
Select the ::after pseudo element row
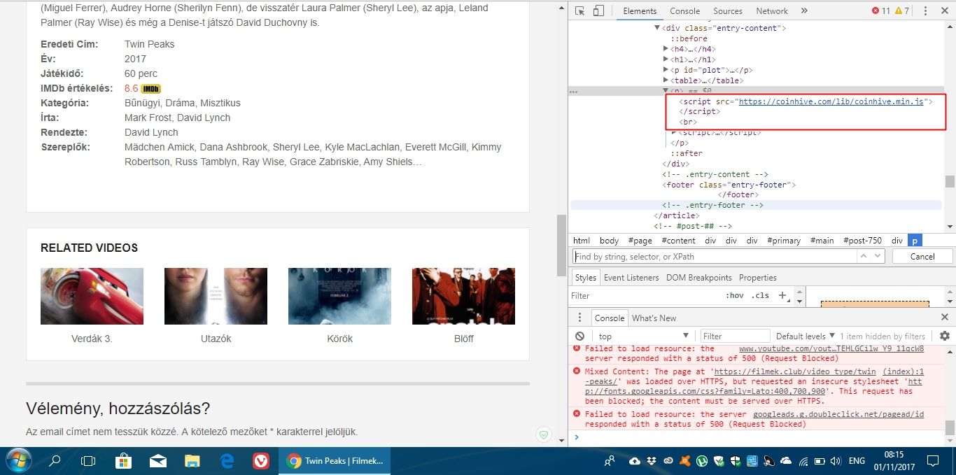point(687,153)
